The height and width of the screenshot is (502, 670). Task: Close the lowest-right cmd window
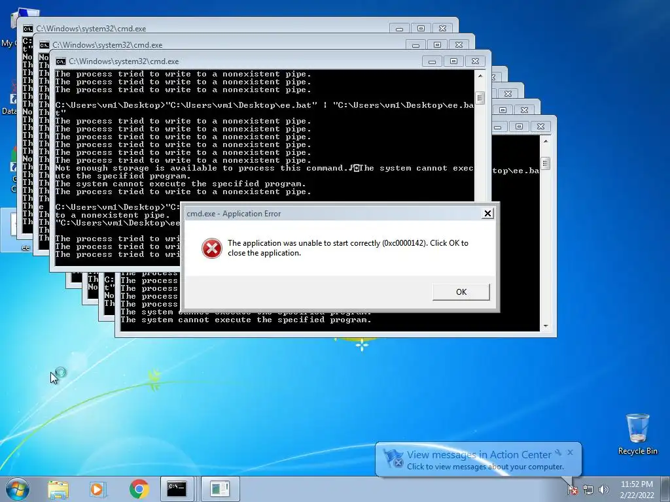[x=540, y=127]
